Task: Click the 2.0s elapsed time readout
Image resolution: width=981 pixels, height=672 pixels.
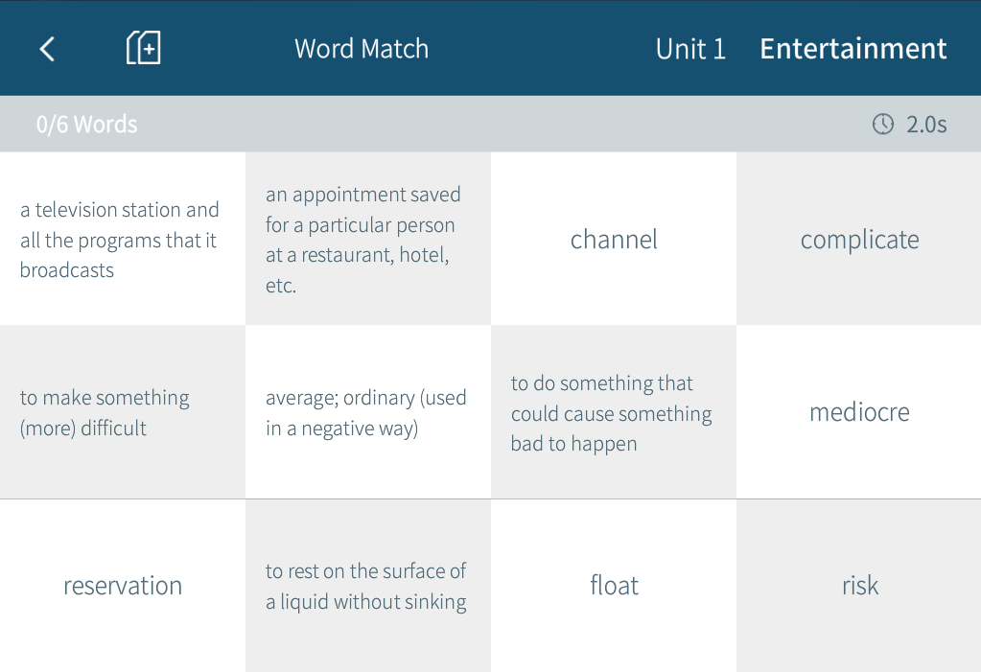Action: (926, 125)
